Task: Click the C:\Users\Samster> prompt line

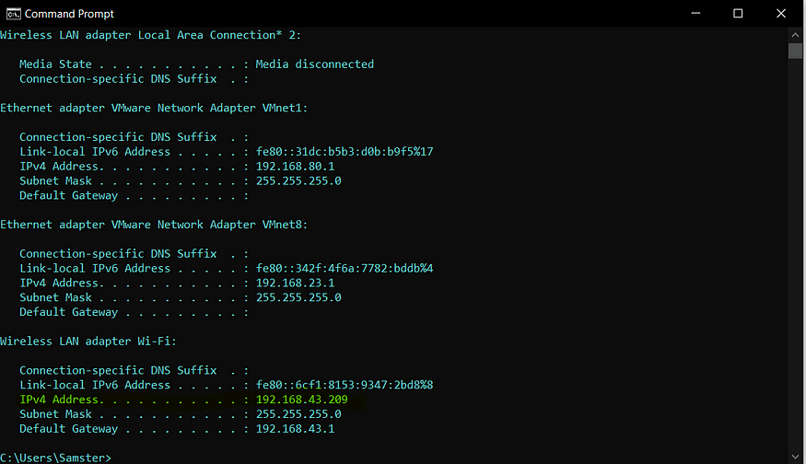Action: pos(55,458)
